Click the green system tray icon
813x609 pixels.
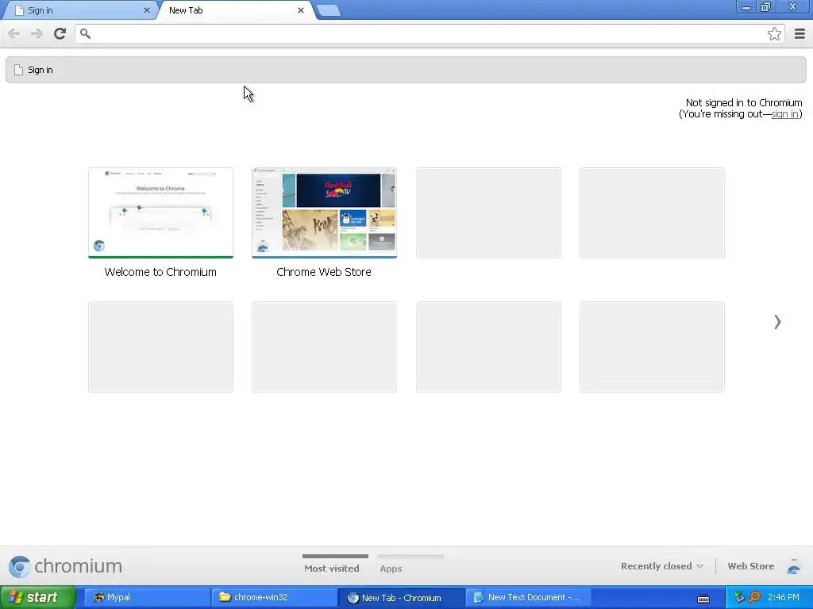[739, 597]
